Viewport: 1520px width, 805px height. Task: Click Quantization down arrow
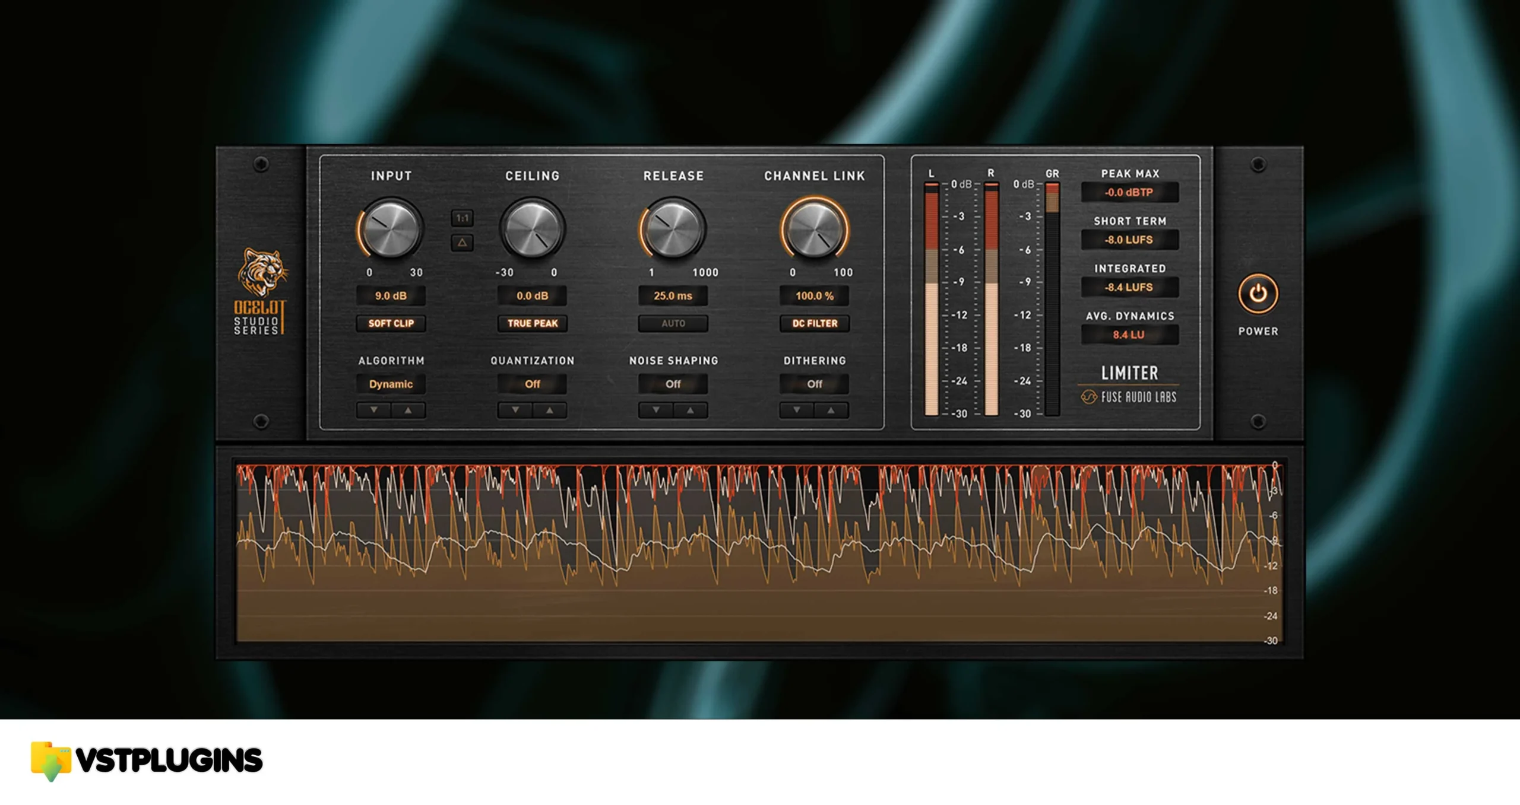(515, 410)
